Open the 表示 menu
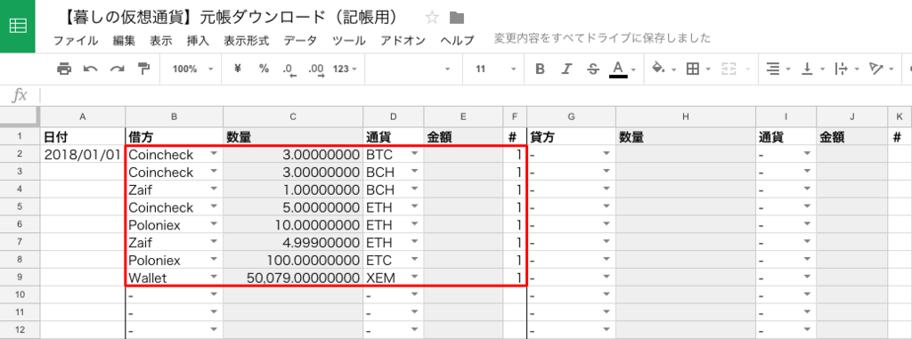 (161, 41)
